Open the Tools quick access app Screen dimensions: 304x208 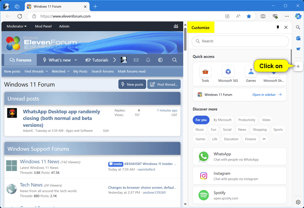point(205,74)
